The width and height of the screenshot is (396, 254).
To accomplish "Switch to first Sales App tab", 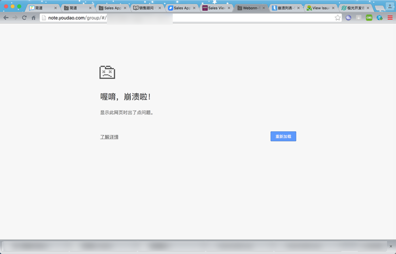I will pyautogui.click(x=112, y=8).
